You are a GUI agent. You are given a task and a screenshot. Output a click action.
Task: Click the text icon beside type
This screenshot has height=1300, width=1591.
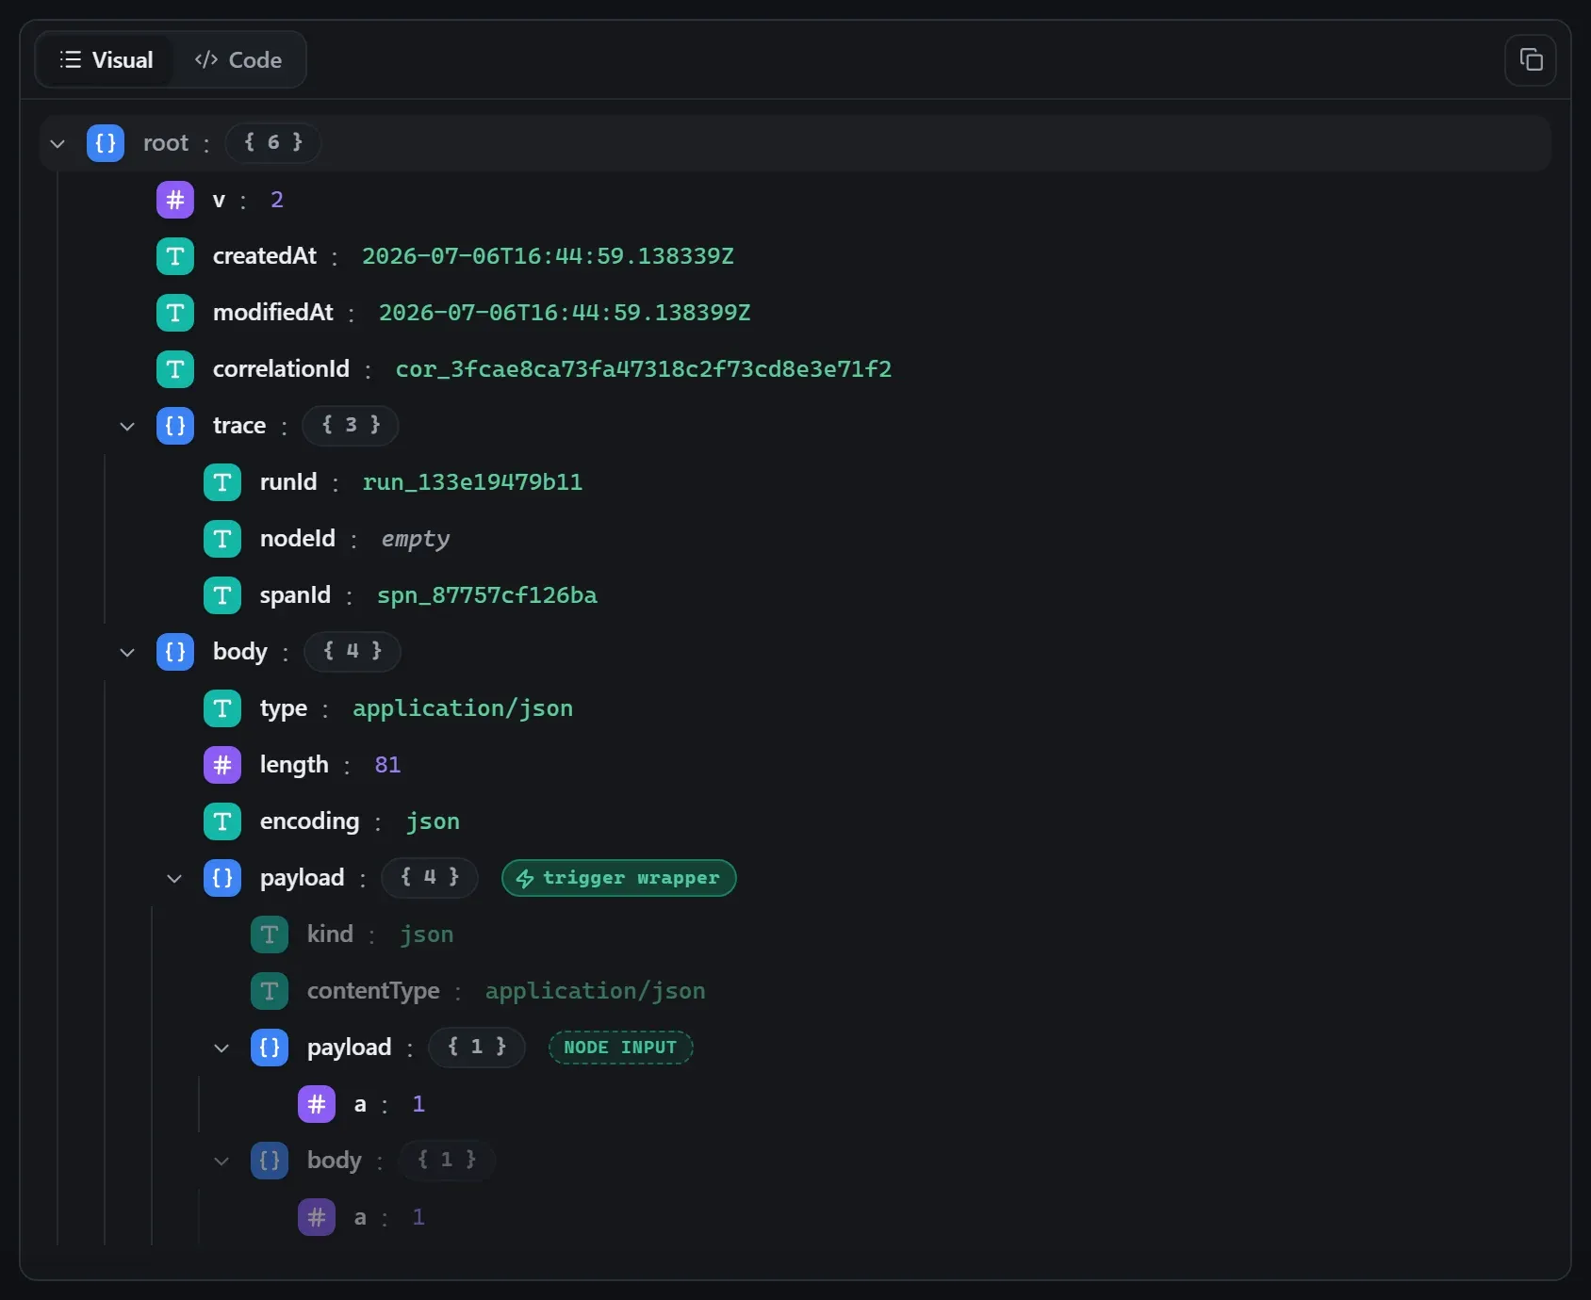222,708
